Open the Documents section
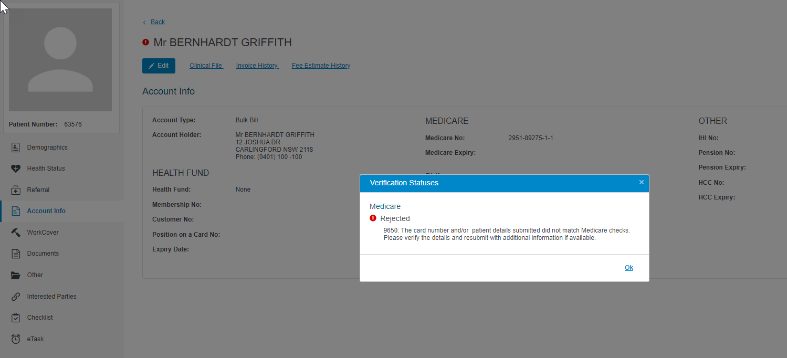Image resolution: width=787 pixels, height=358 pixels. click(x=43, y=254)
